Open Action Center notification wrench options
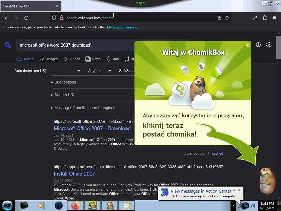The width and height of the screenshot is (281, 211). coord(234,190)
